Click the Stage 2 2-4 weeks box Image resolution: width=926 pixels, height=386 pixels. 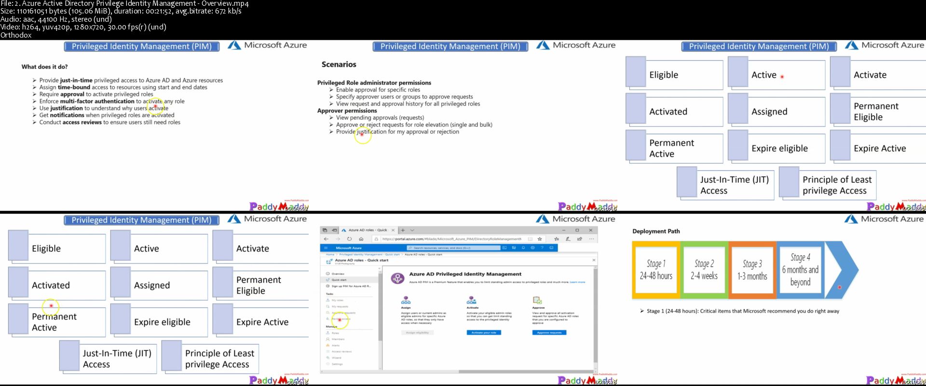[x=704, y=270]
